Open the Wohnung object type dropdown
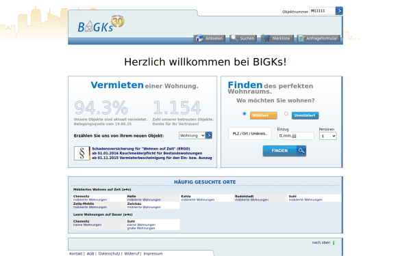 (x=192, y=135)
